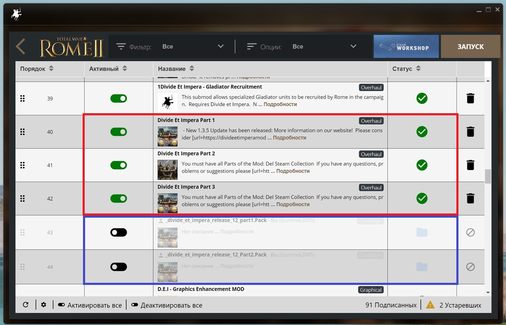Click trash icon for Divide Et Impera Part 3

470,198
